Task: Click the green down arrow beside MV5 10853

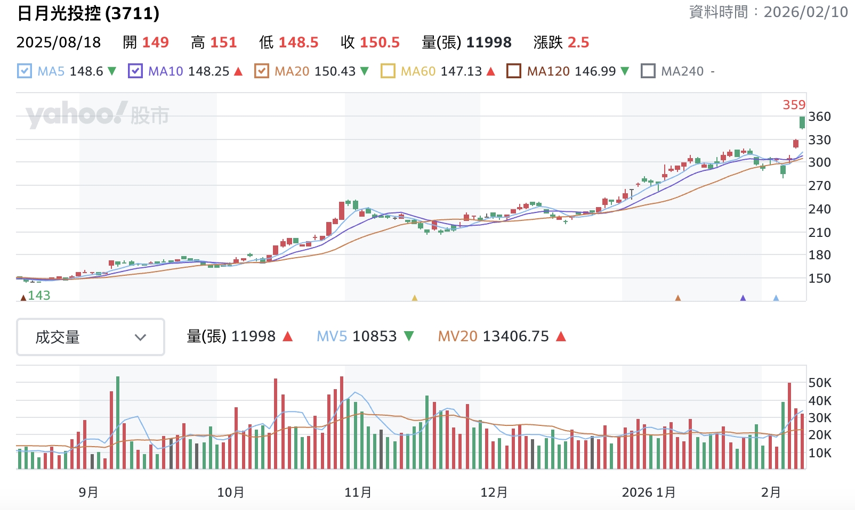Action: click(x=409, y=336)
